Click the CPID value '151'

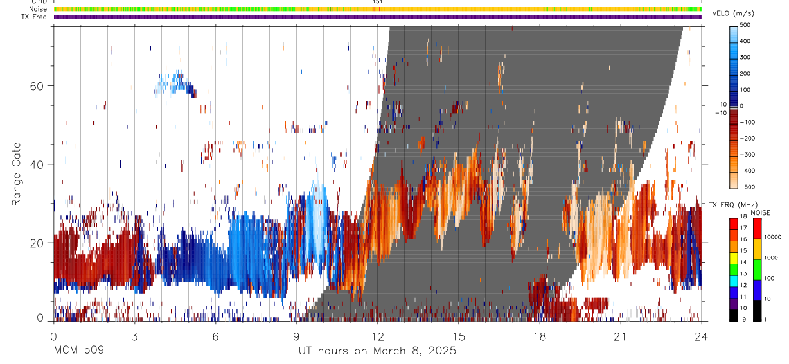378,2
